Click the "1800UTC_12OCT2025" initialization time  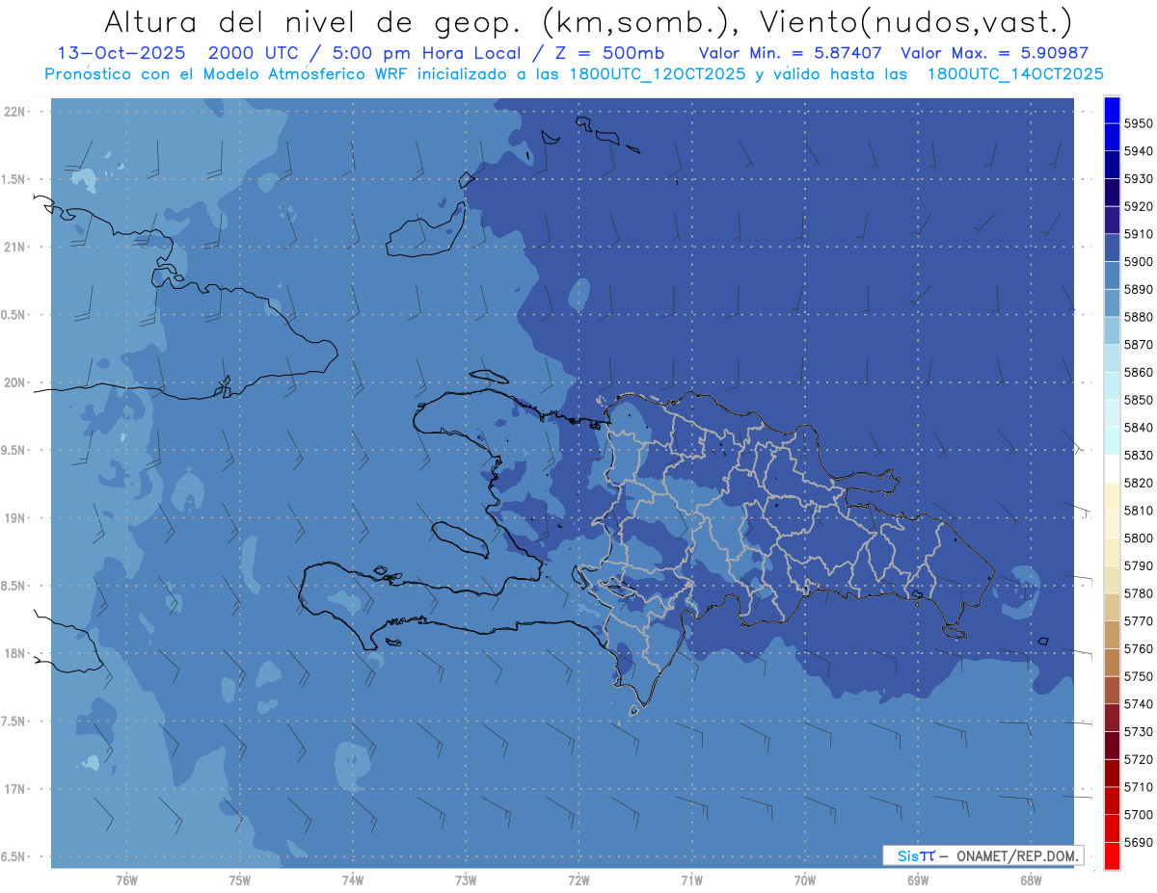pyautogui.click(x=656, y=73)
